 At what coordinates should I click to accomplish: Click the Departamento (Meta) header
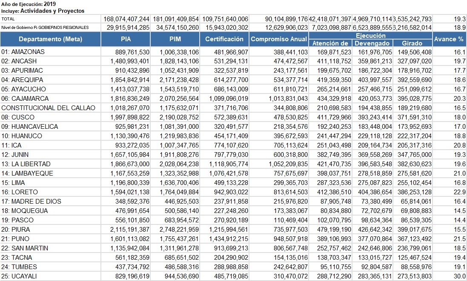(50, 39)
